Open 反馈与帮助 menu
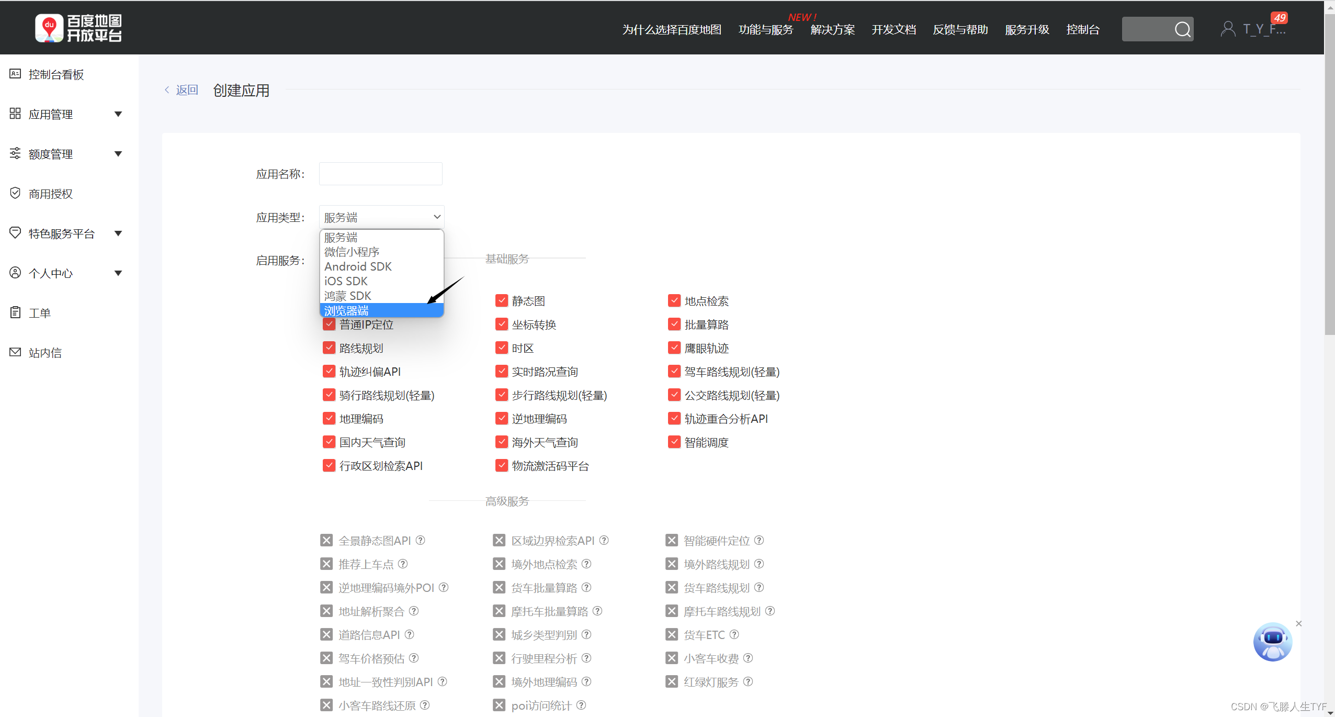1335x717 pixels. tap(960, 29)
